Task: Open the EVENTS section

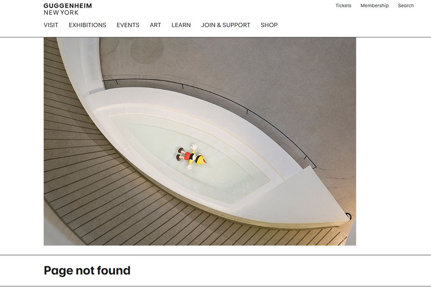Action: tap(128, 25)
